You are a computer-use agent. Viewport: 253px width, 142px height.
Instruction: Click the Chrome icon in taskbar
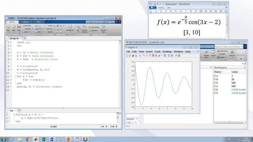point(28,139)
